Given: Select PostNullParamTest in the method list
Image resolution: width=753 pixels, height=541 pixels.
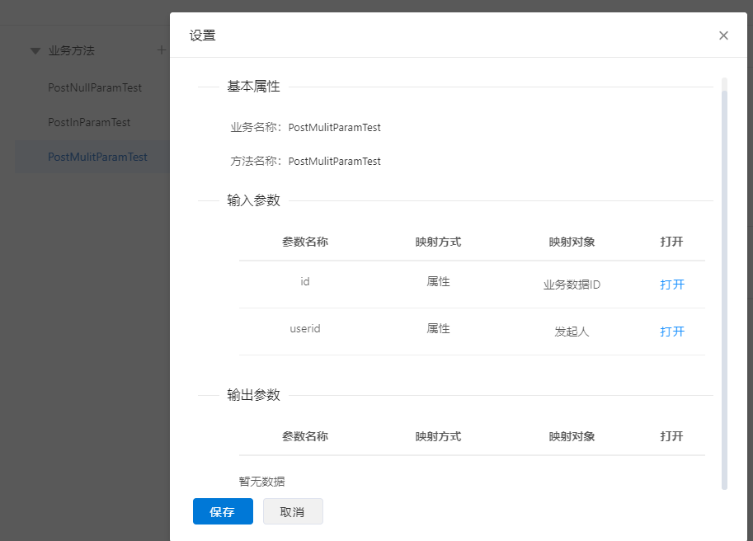Looking at the screenshot, I should click(x=95, y=87).
